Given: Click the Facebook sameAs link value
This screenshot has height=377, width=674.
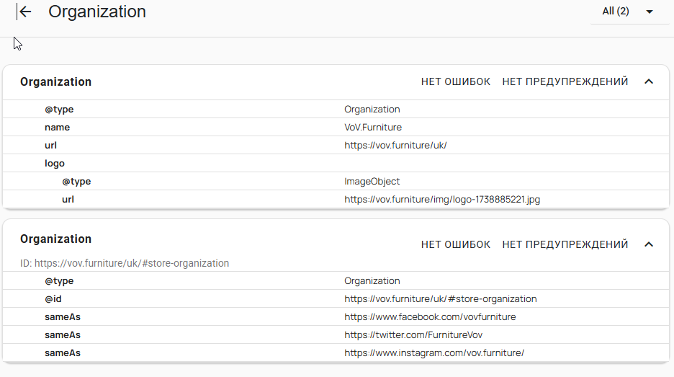Looking at the screenshot, I should coord(431,317).
